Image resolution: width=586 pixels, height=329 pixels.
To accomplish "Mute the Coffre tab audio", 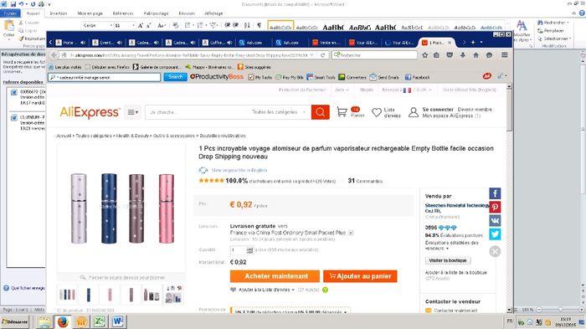I will [229, 43].
